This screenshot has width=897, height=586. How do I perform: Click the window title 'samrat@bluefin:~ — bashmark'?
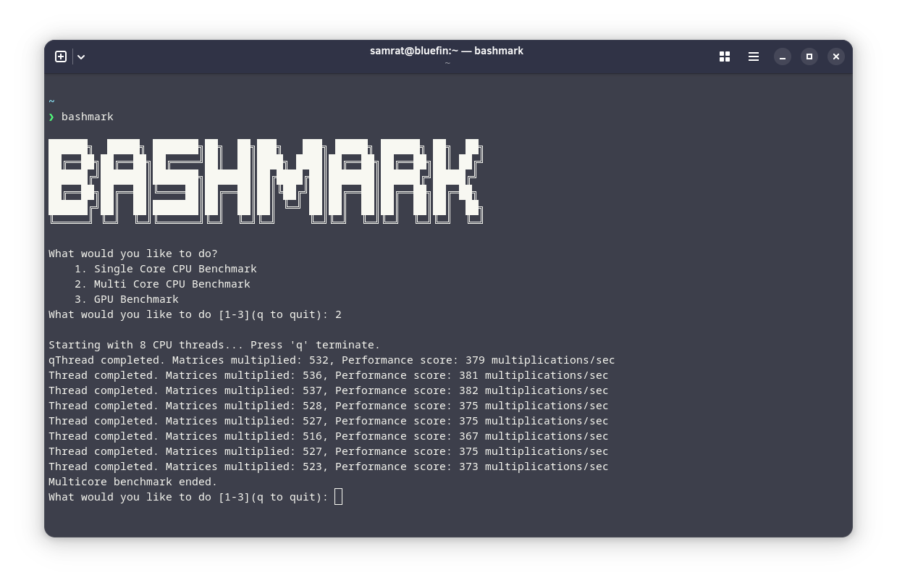click(x=447, y=51)
